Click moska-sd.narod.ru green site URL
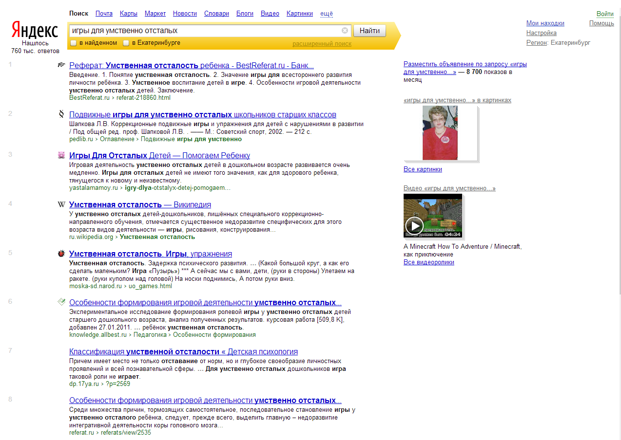This screenshot has height=440, width=621. click(96, 286)
